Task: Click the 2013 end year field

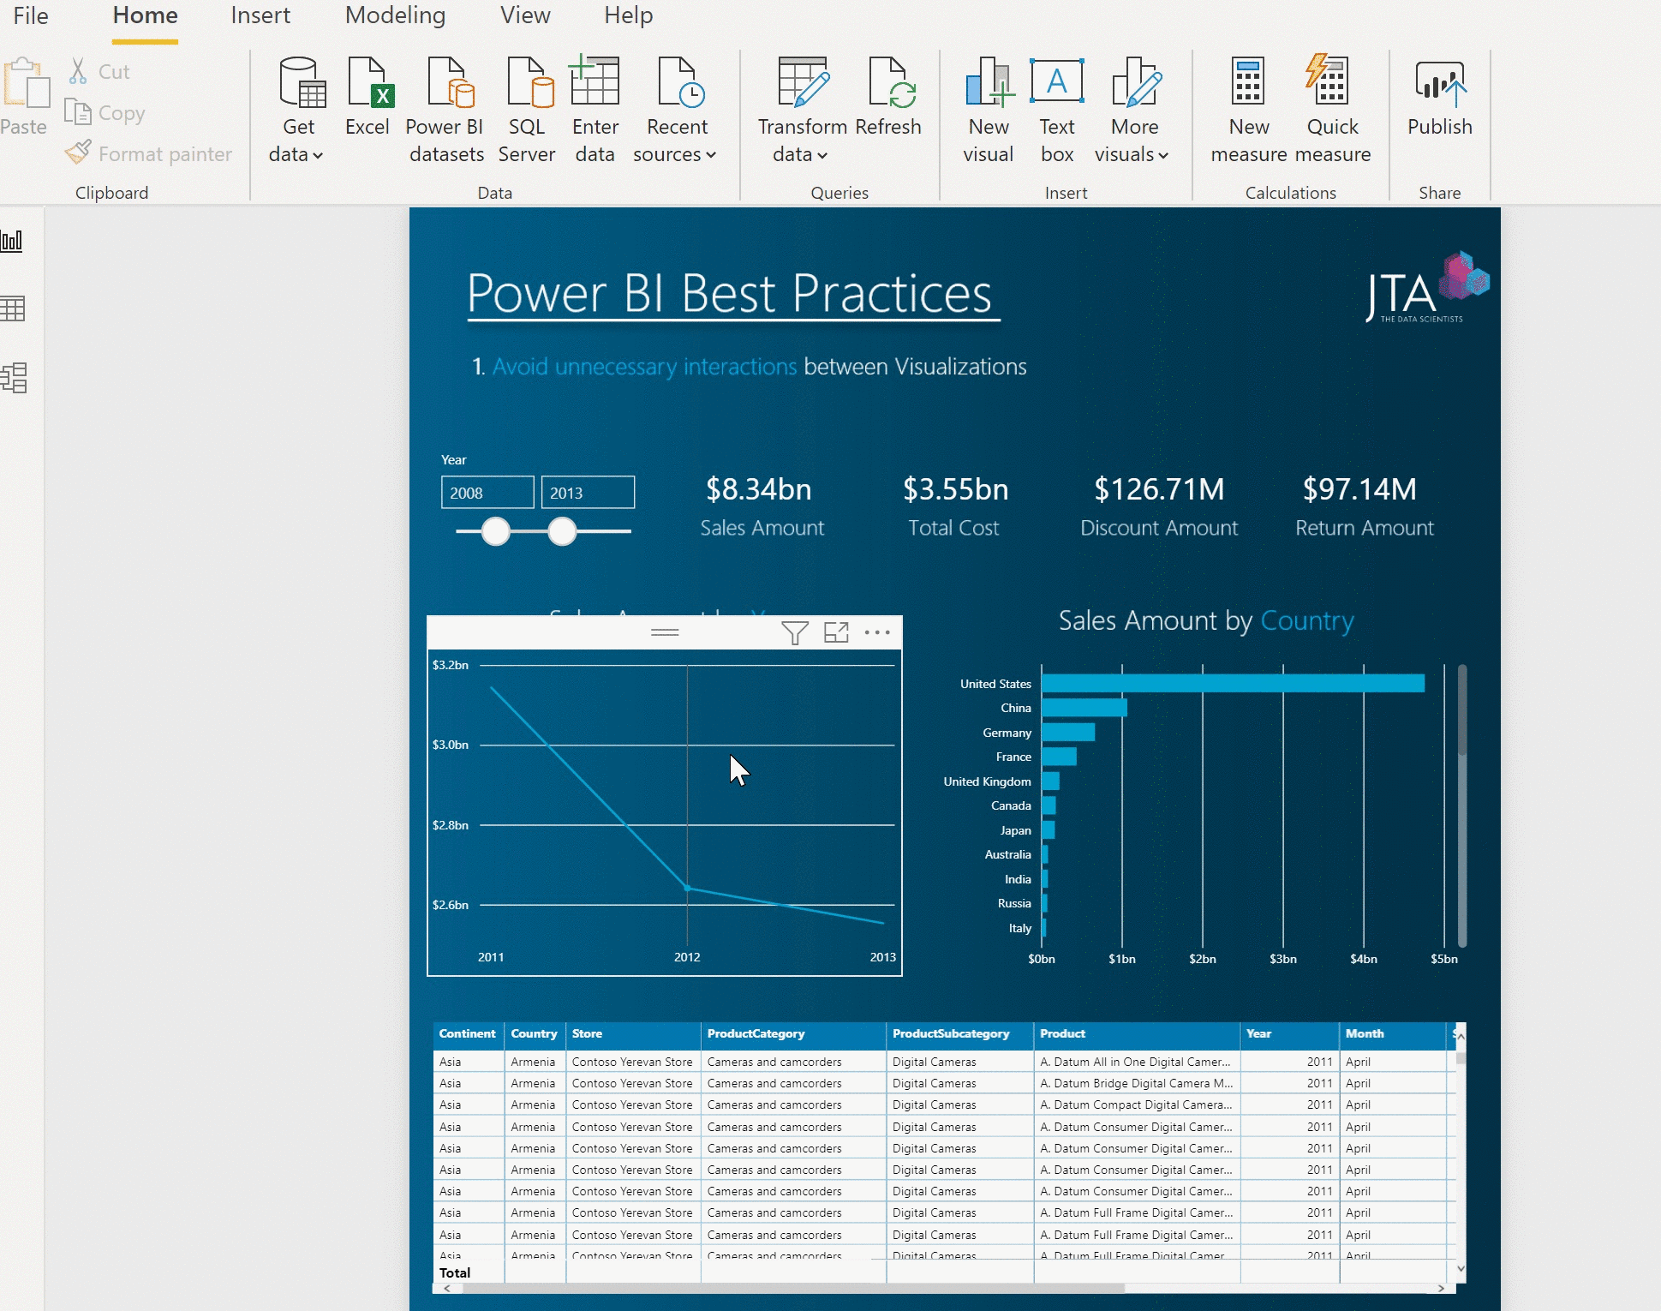Action: pyautogui.click(x=588, y=493)
